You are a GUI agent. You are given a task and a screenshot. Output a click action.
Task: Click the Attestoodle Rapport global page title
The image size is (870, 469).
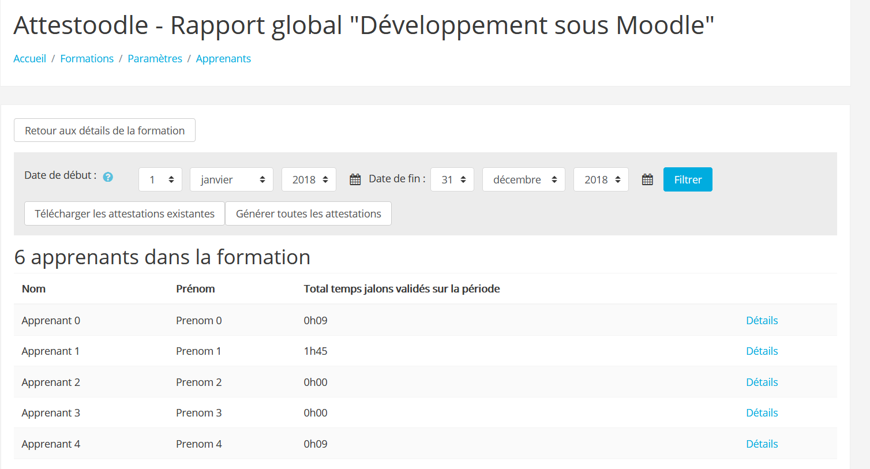(x=364, y=25)
